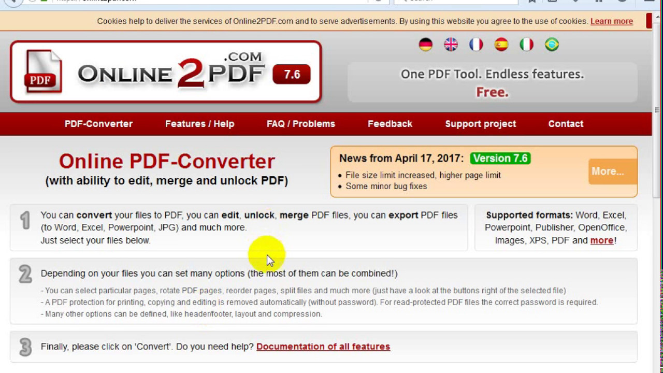Click 'News from April 17, 2017' heading
Viewport: 663px width, 373px height.
point(401,159)
